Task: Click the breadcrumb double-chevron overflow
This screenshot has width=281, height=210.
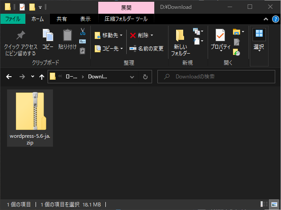Action: [x=60, y=76]
